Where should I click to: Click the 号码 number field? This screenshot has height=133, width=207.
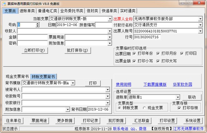coord(27,25)
